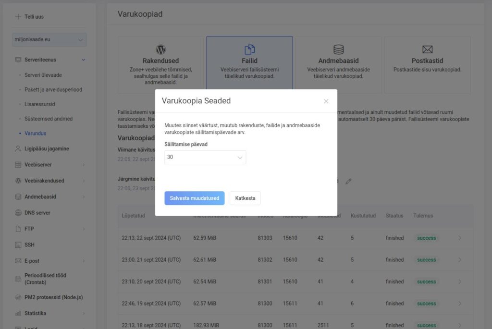Click the Veebirakendused WordPress icon
492x329 pixels.
pos(18,181)
